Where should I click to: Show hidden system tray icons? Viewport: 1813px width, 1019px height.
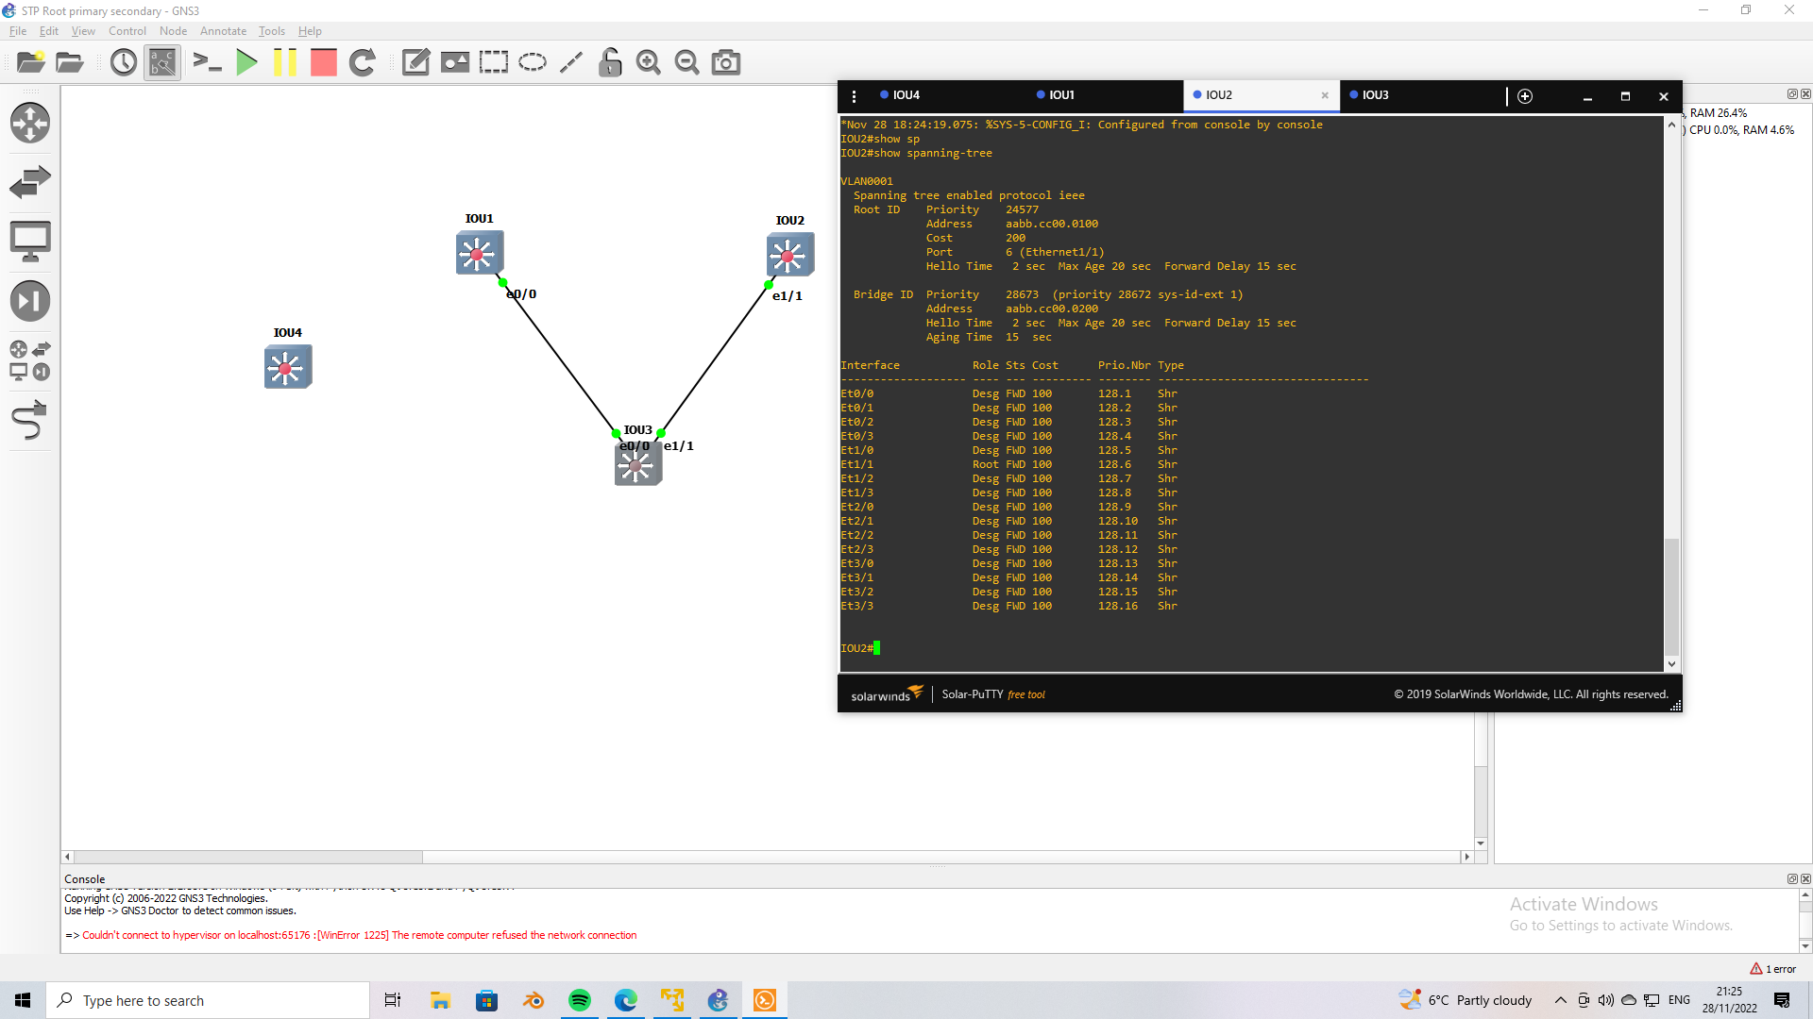tap(1560, 1000)
